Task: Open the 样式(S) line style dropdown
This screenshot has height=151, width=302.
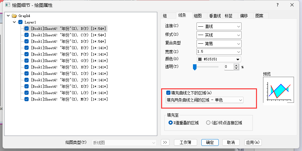Action: point(219,35)
